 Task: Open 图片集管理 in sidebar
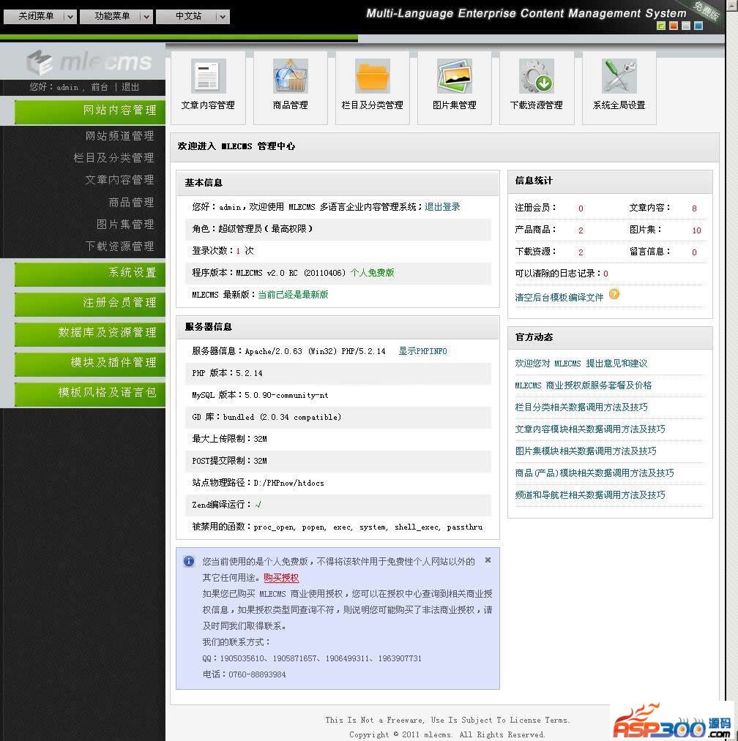(x=125, y=224)
